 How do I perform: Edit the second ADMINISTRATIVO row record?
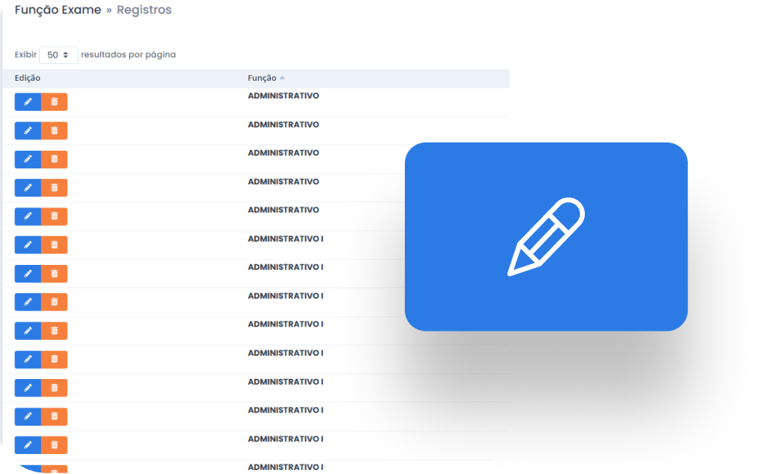(x=27, y=131)
